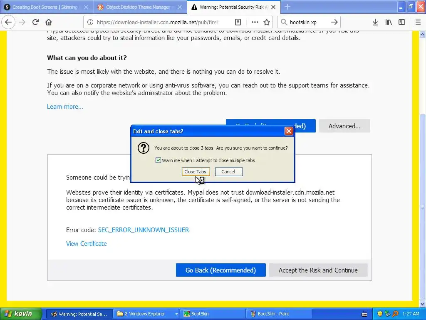Click the 1:27 AM system clock
Image resolution: width=426 pixels, height=320 pixels.
pos(411,314)
